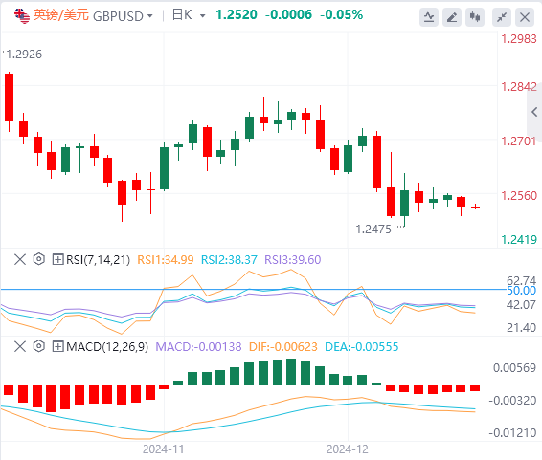
Task: Open the chart indicator line-style icon
Action: [429, 17]
